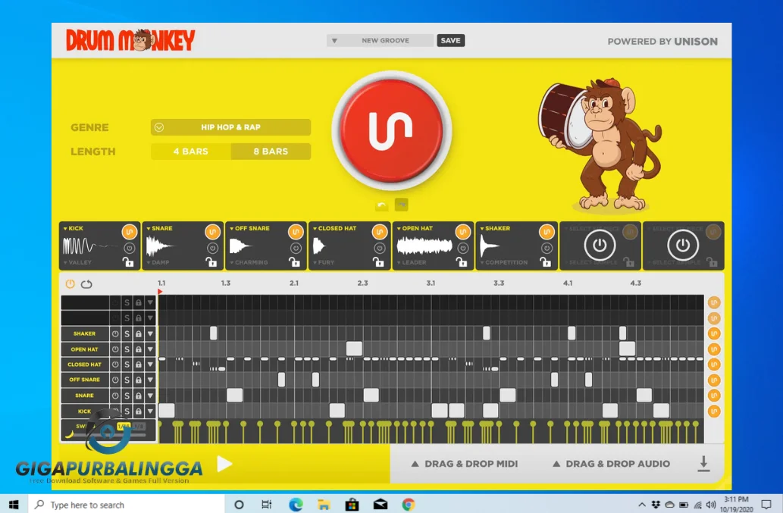Regenerate the Kick row pattern in sequencer
The image size is (783, 513).
pyautogui.click(x=714, y=411)
